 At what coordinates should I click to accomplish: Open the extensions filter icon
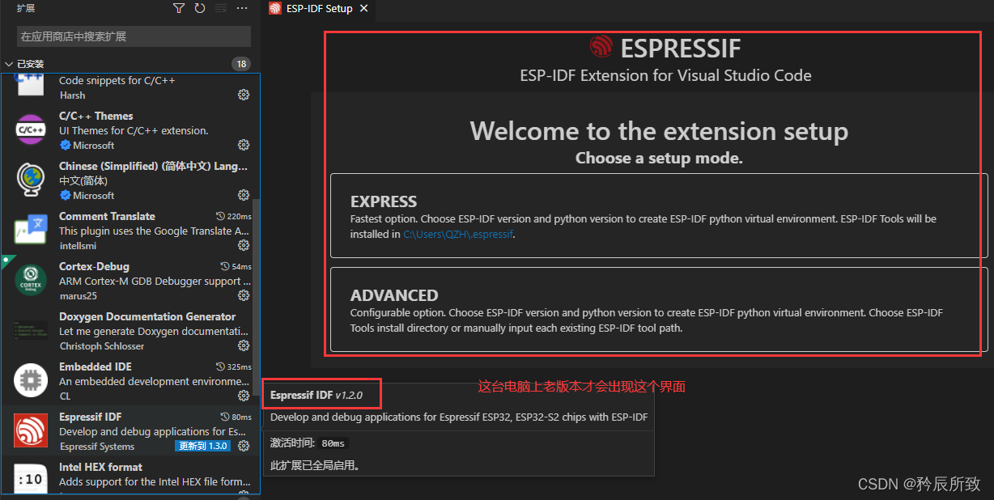pyautogui.click(x=179, y=8)
